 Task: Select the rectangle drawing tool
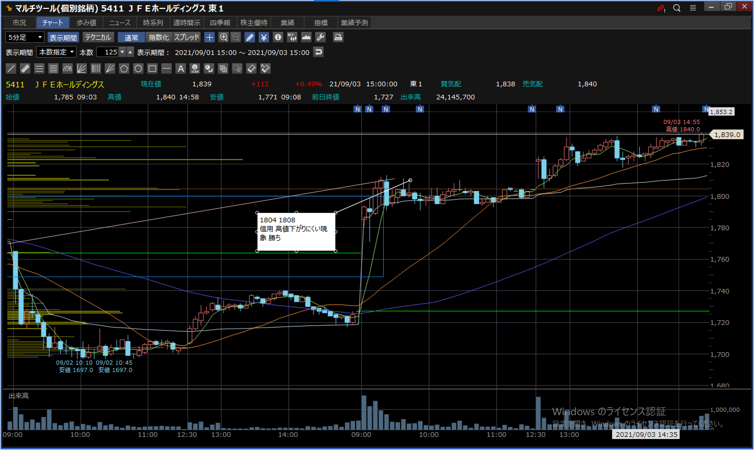coord(152,69)
